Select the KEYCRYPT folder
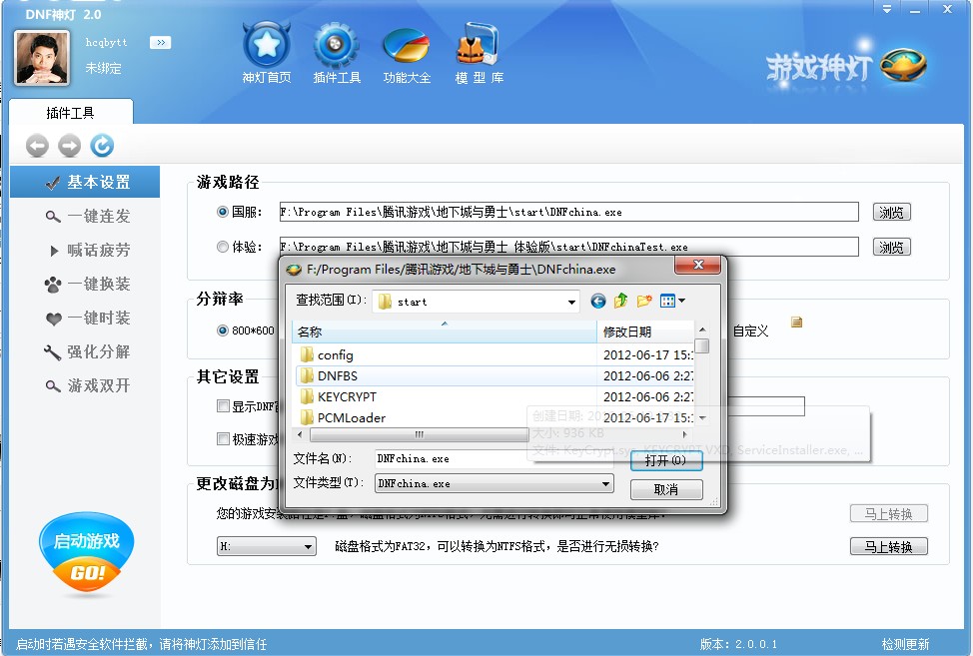Screen dimensions: 973x656 (338, 396)
